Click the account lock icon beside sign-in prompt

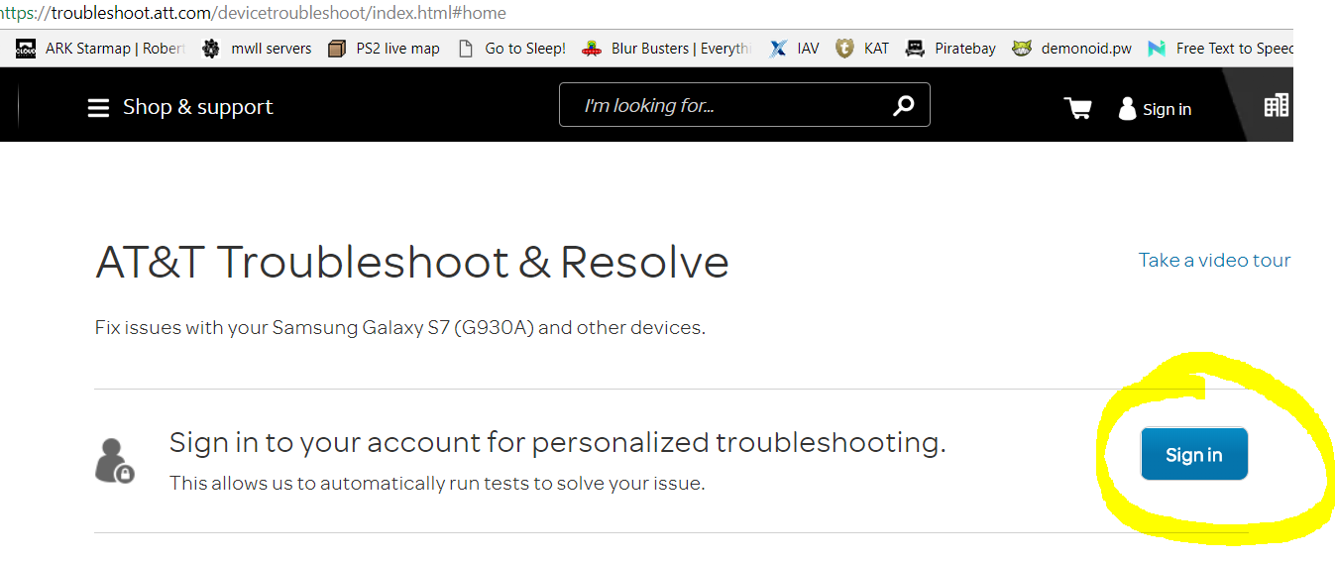coord(114,461)
